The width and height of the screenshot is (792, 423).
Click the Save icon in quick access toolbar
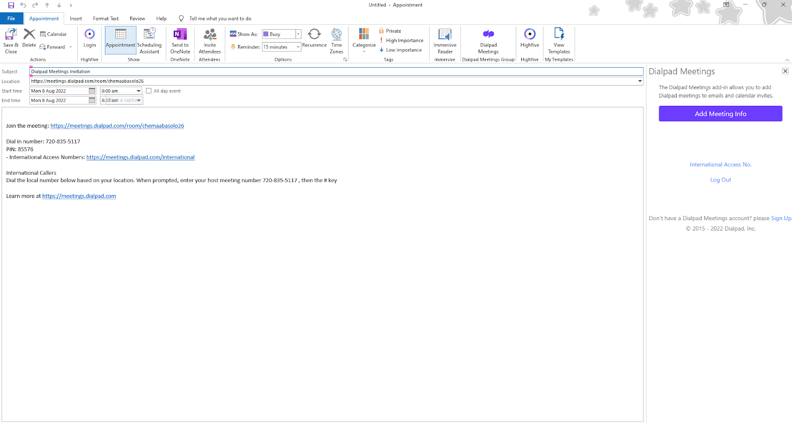(x=11, y=5)
